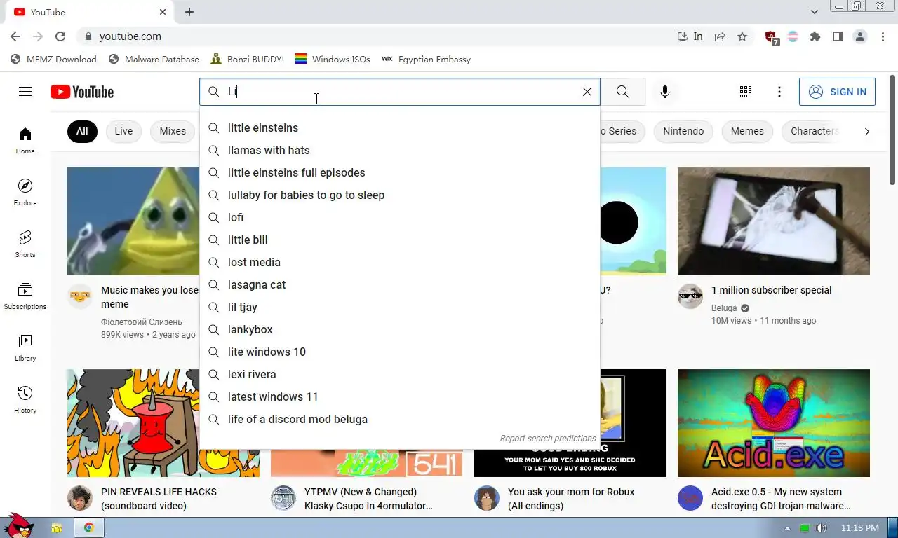Choose suggestion 'lite windows 10'

pyautogui.click(x=400, y=352)
